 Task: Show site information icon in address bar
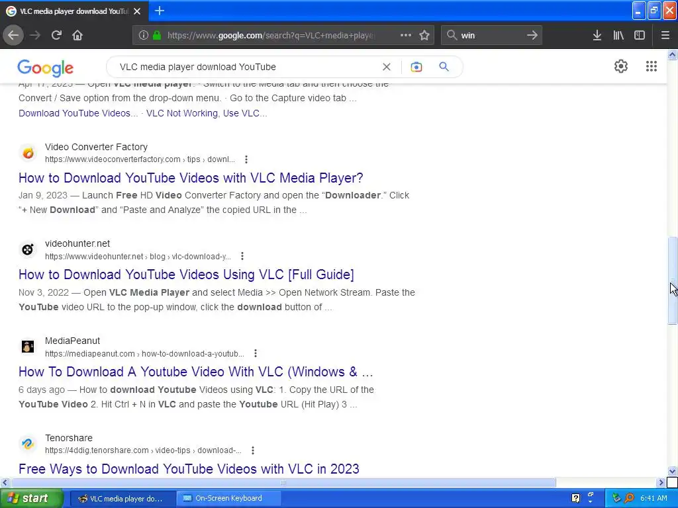point(143,36)
